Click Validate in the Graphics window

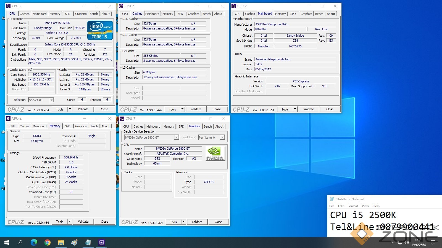point(197,222)
